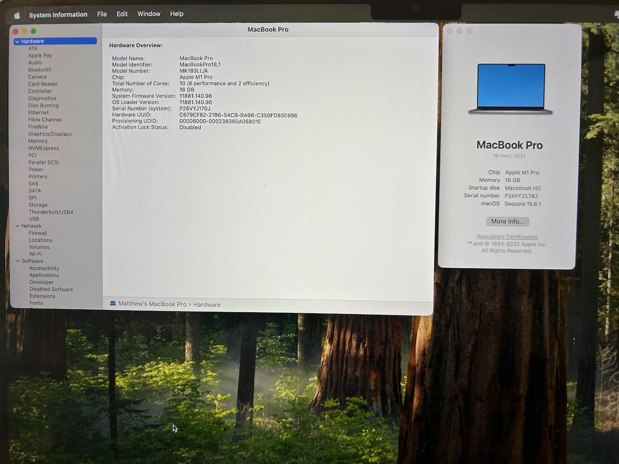Collapse the Network section chevron
The height and width of the screenshot is (464, 619).
[x=18, y=226]
